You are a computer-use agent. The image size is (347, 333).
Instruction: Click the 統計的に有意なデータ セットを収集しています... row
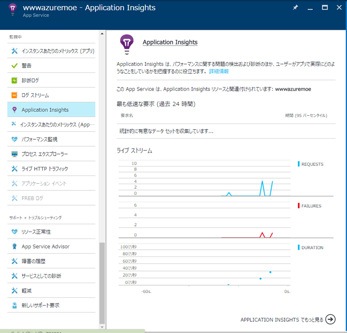coord(226,131)
